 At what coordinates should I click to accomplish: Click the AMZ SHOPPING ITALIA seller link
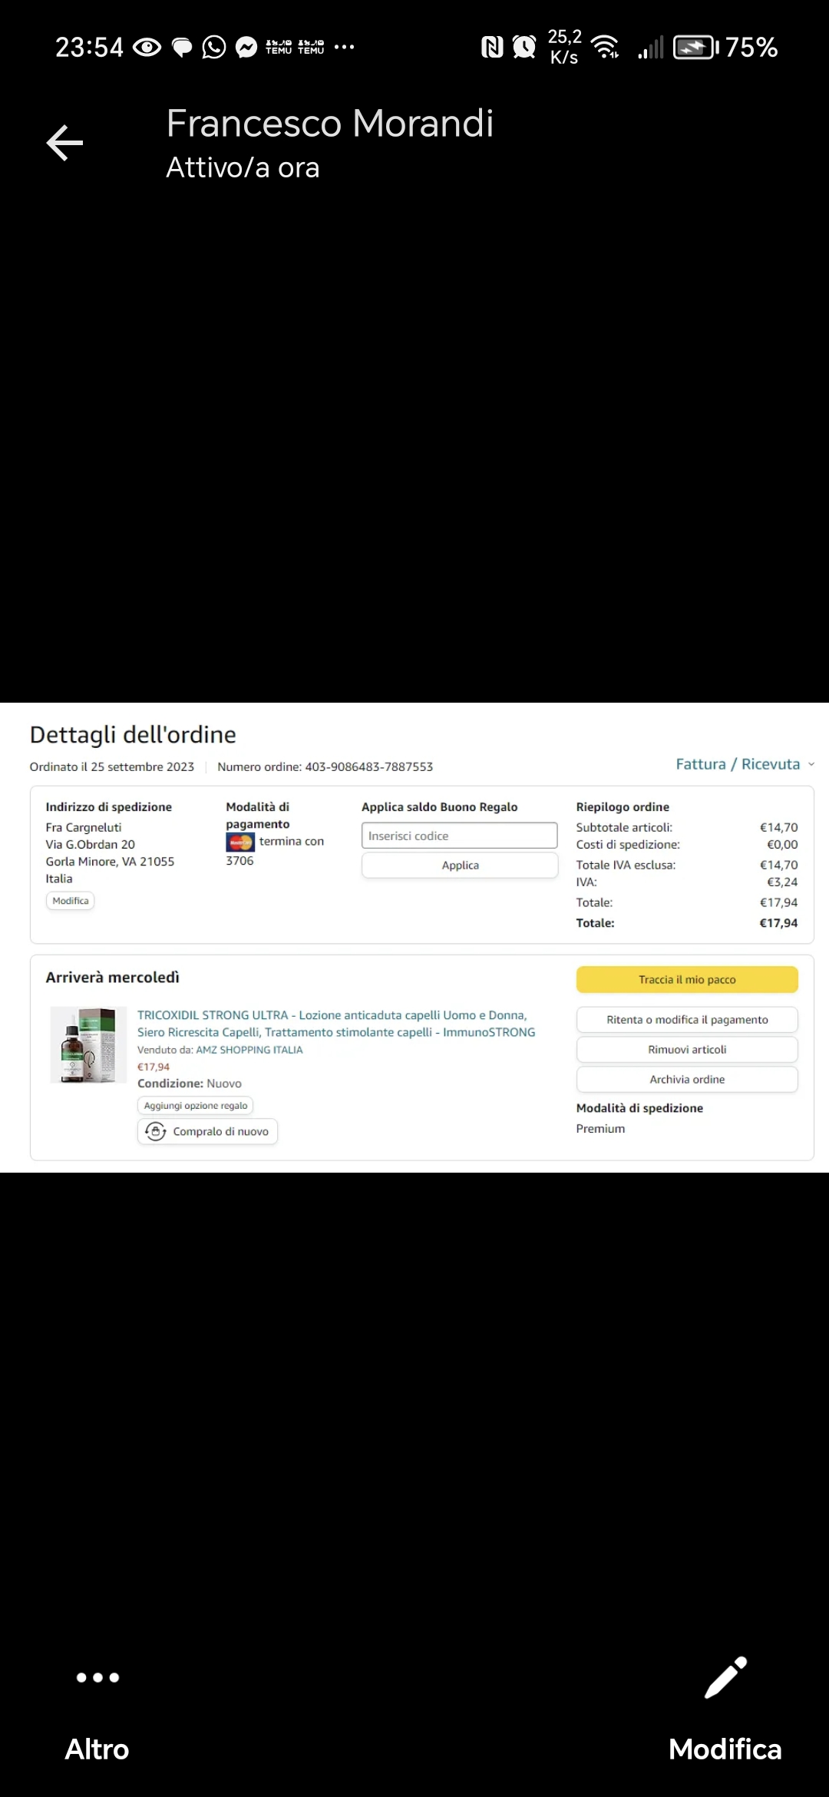[x=249, y=1050]
